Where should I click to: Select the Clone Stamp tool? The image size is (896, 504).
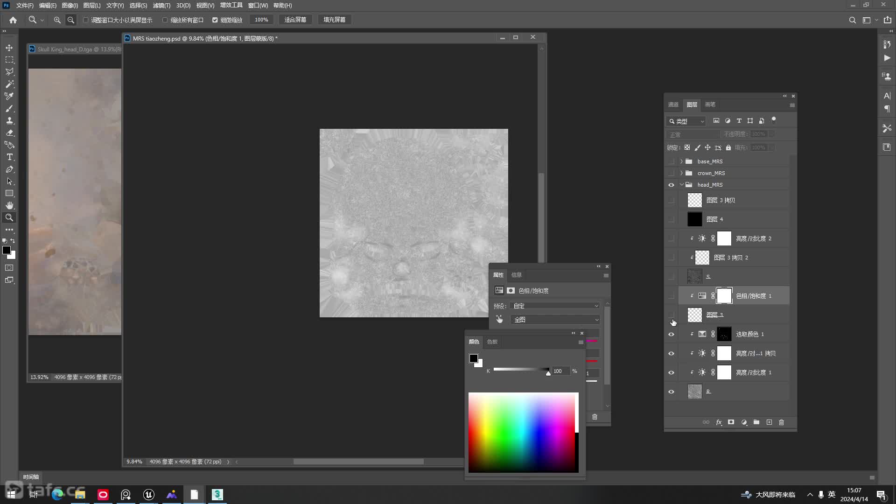(9, 120)
